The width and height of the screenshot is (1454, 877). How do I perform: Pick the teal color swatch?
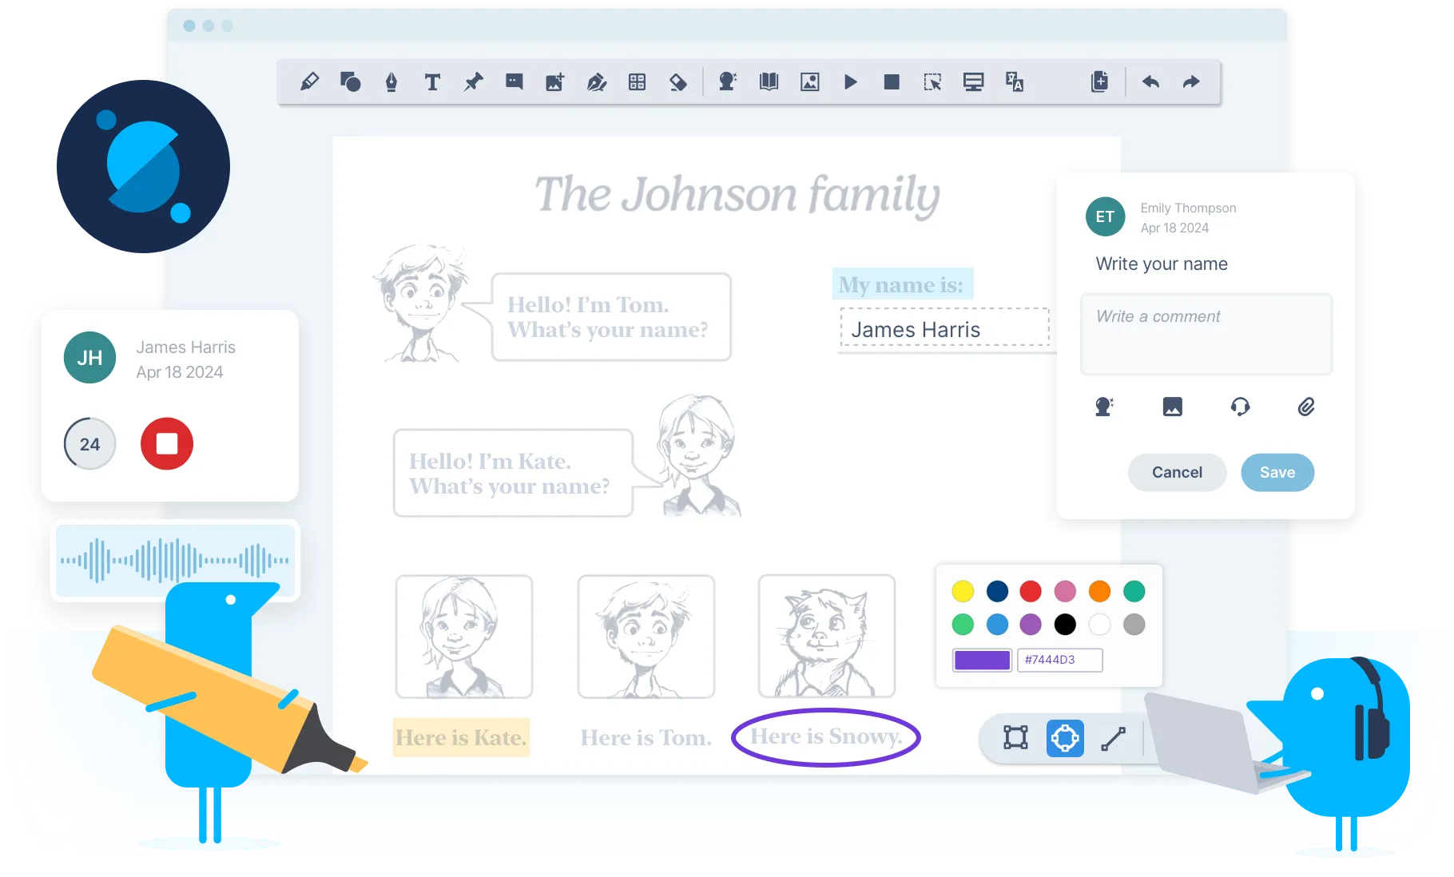point(1134,591)
